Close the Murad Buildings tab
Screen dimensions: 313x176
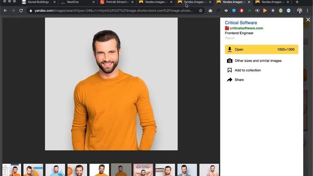tap(54, 2)
